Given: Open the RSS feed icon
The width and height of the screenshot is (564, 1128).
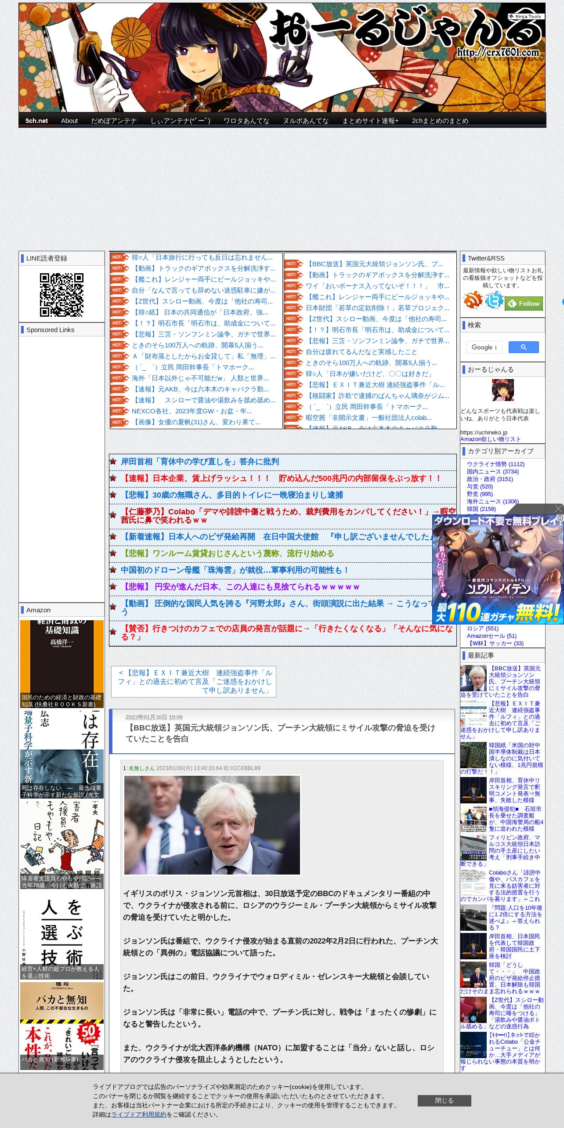Looking at the screenshot, I should (473, 300).
